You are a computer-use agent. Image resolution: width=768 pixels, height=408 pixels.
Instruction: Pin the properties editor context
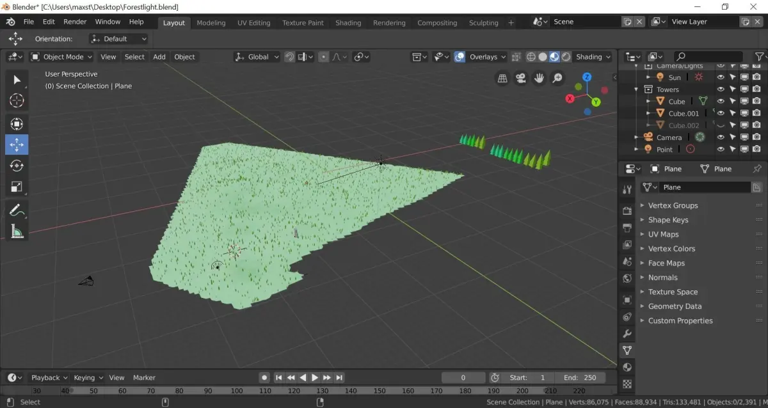coord(757,169)
